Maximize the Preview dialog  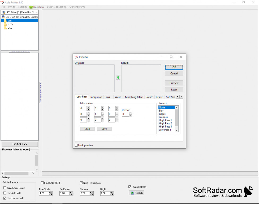coord(171,57)
